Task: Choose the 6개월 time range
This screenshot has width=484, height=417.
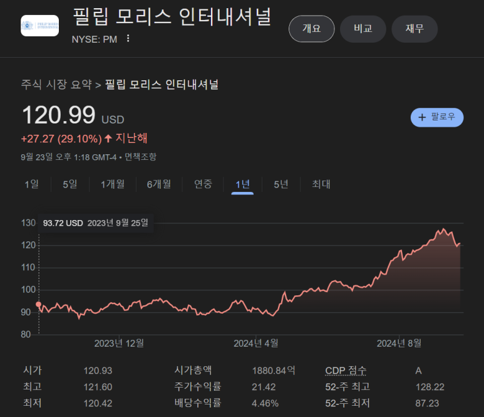Action: pos(159,184)
